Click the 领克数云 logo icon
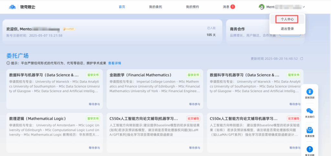The image size is (331, 156). tap(12, 7)
